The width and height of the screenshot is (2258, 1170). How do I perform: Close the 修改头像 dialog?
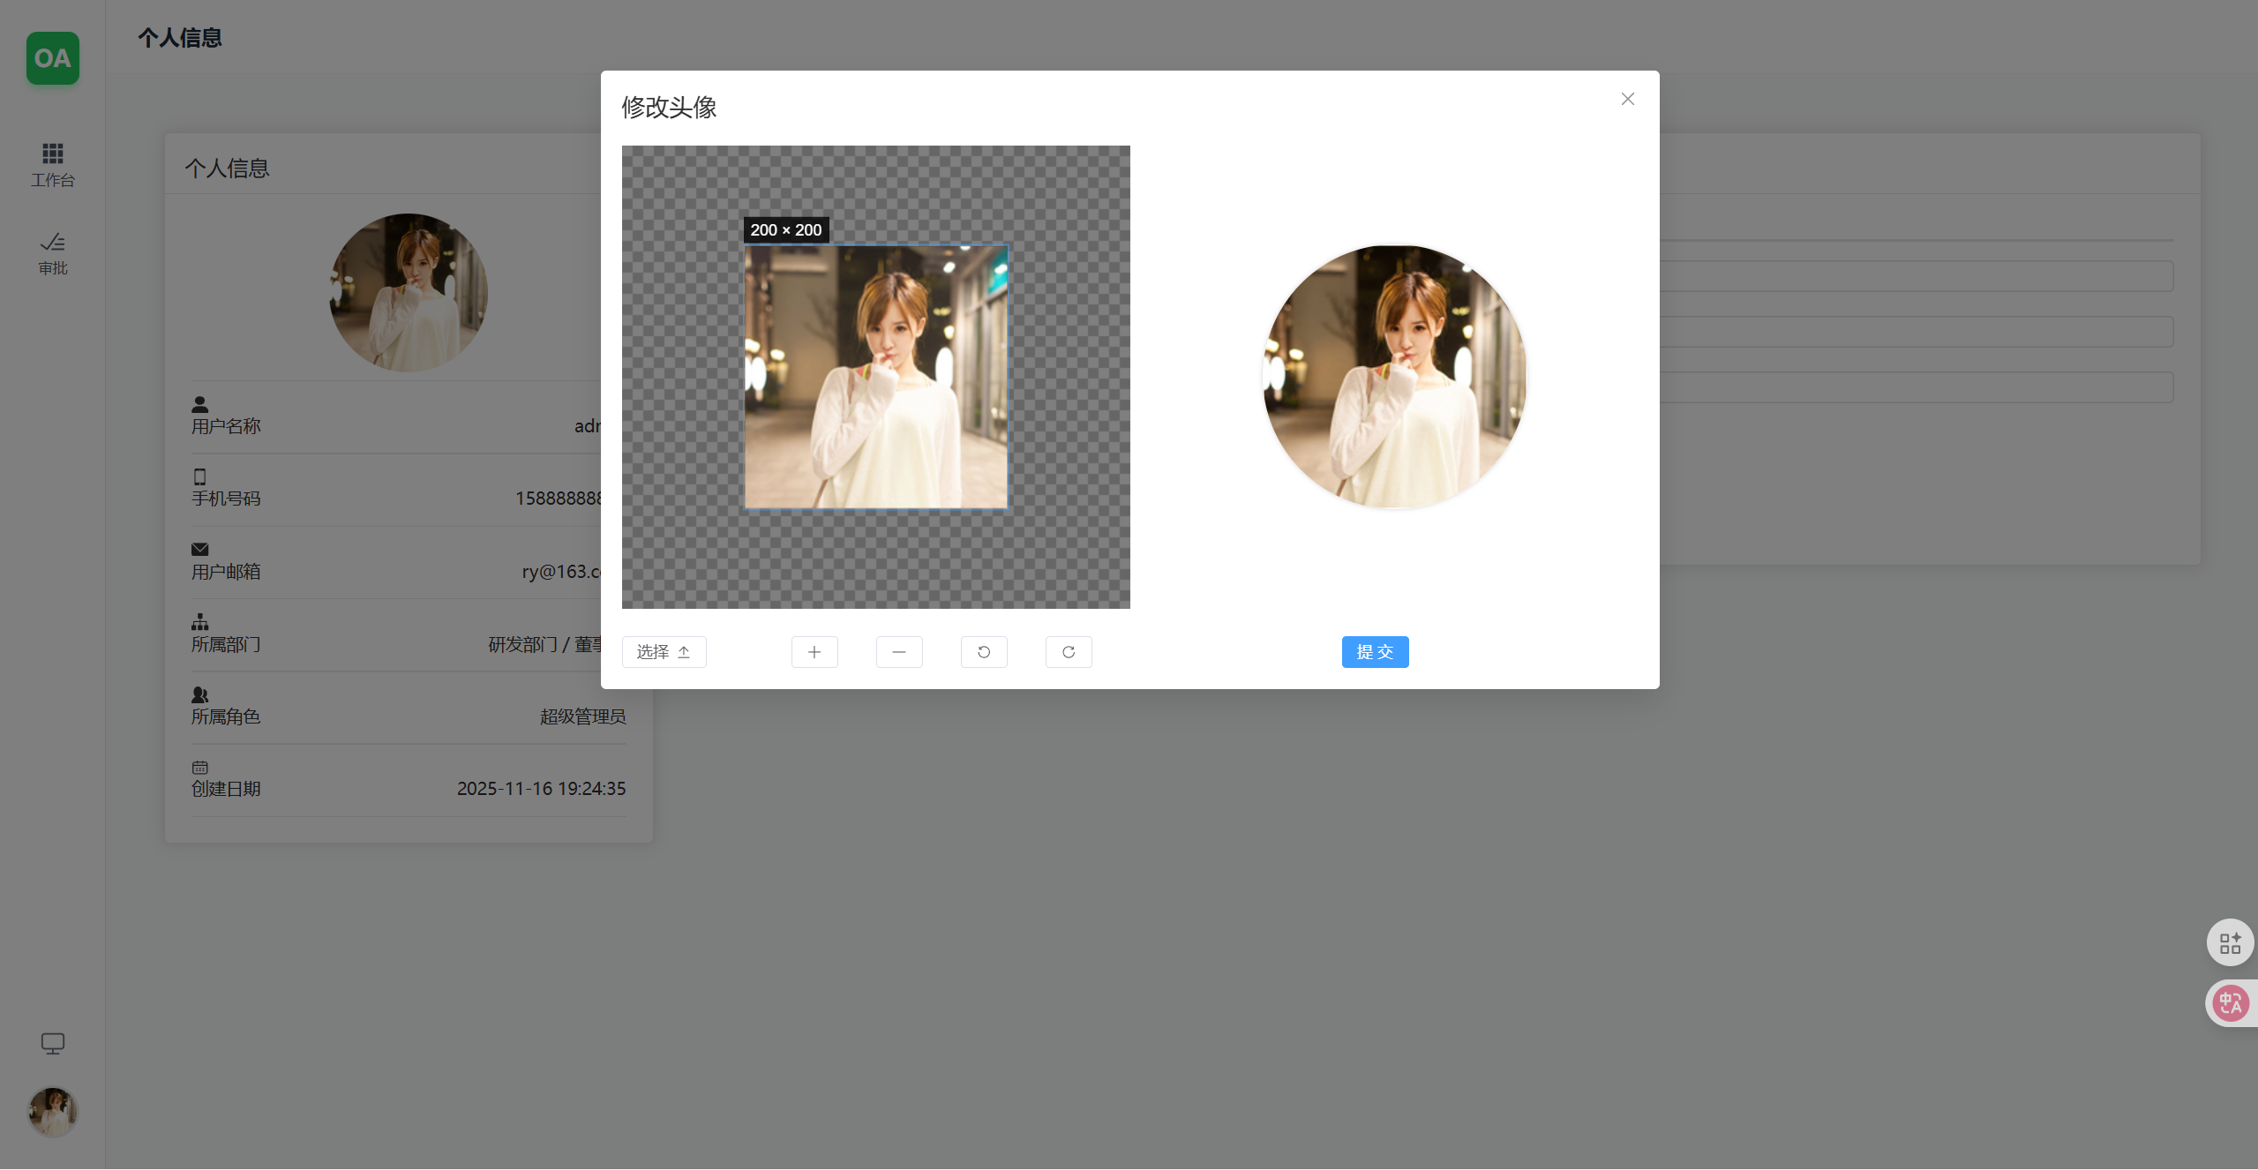coord(1627,99)
